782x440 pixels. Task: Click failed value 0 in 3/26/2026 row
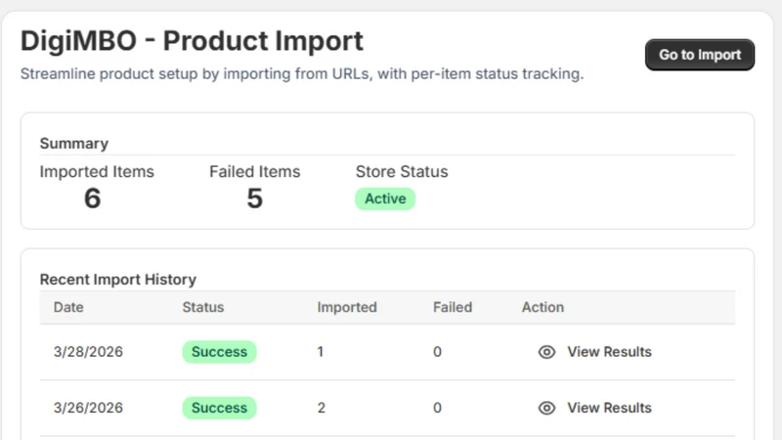click(437, 408)
